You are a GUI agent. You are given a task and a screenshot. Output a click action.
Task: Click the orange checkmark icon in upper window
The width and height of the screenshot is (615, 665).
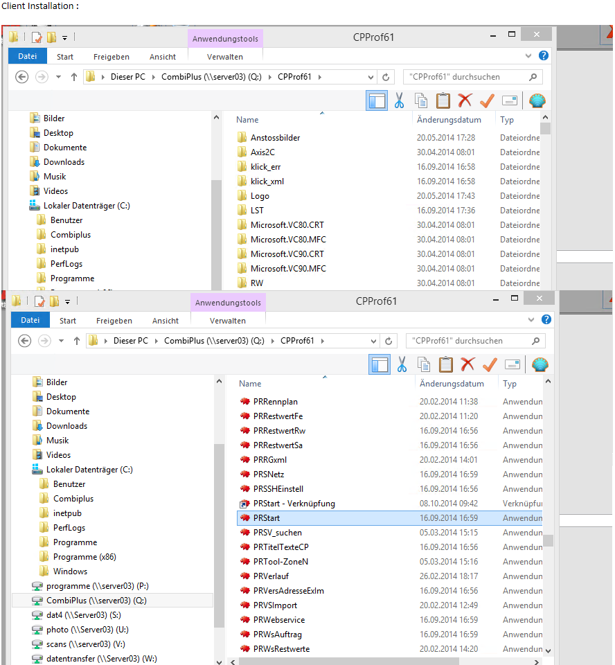[x=487, y=100]
